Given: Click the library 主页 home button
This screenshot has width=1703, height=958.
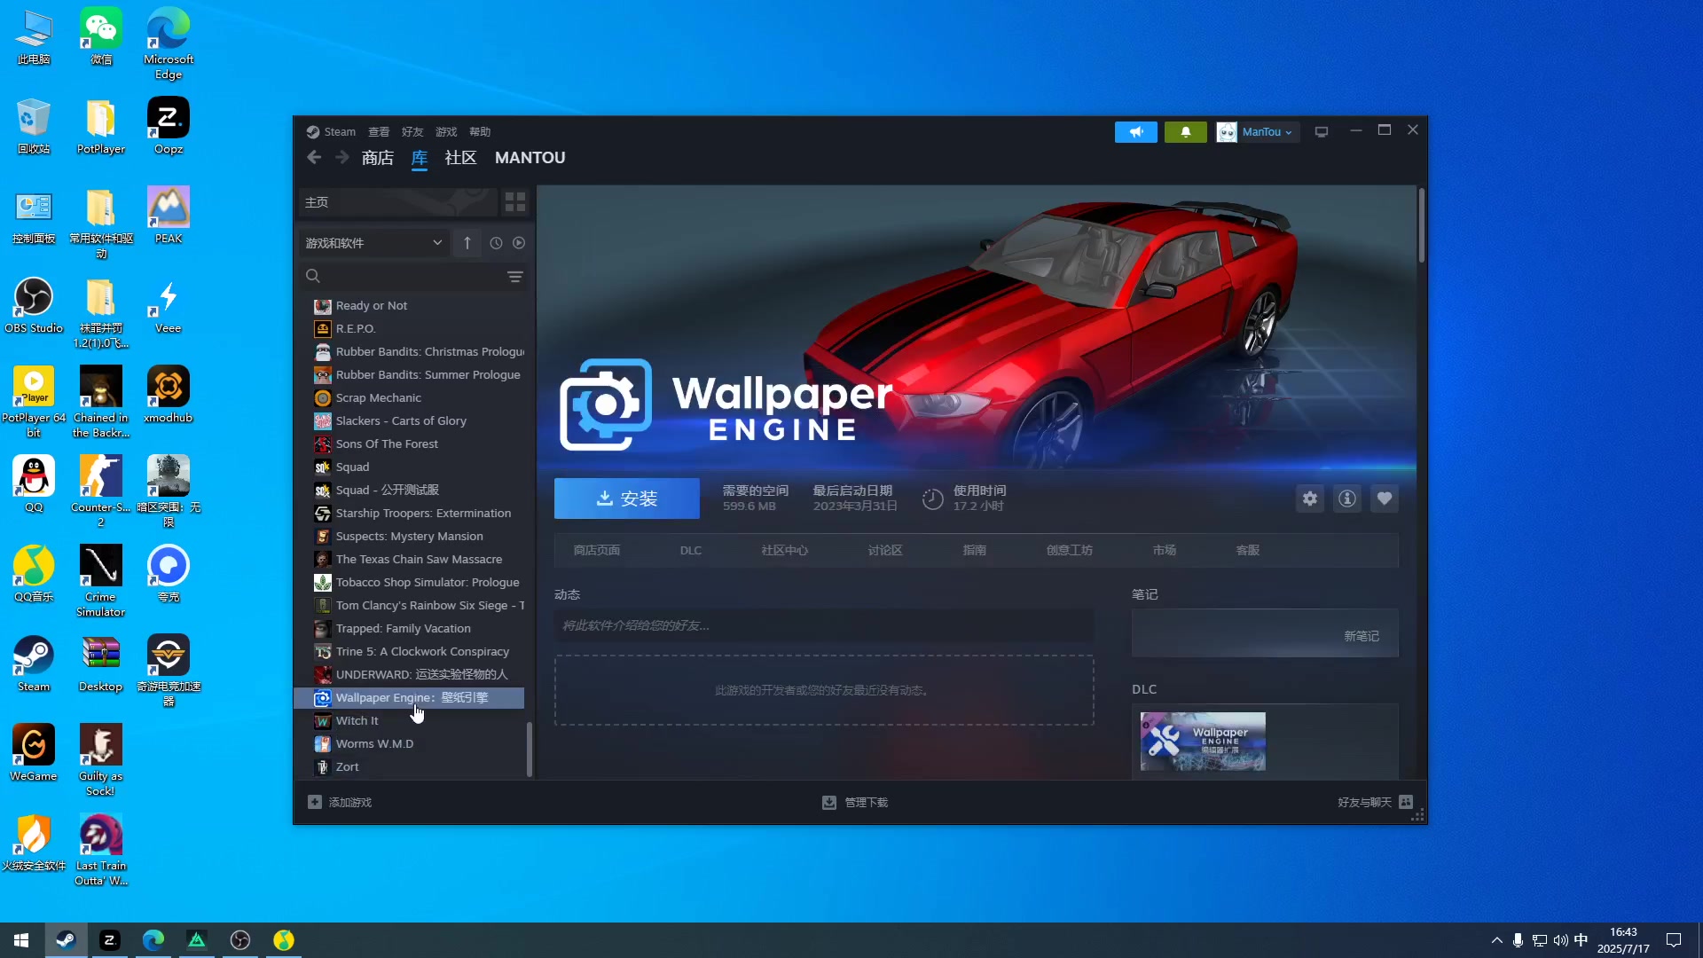Looking at the screenshot, I should coord(397,202).
